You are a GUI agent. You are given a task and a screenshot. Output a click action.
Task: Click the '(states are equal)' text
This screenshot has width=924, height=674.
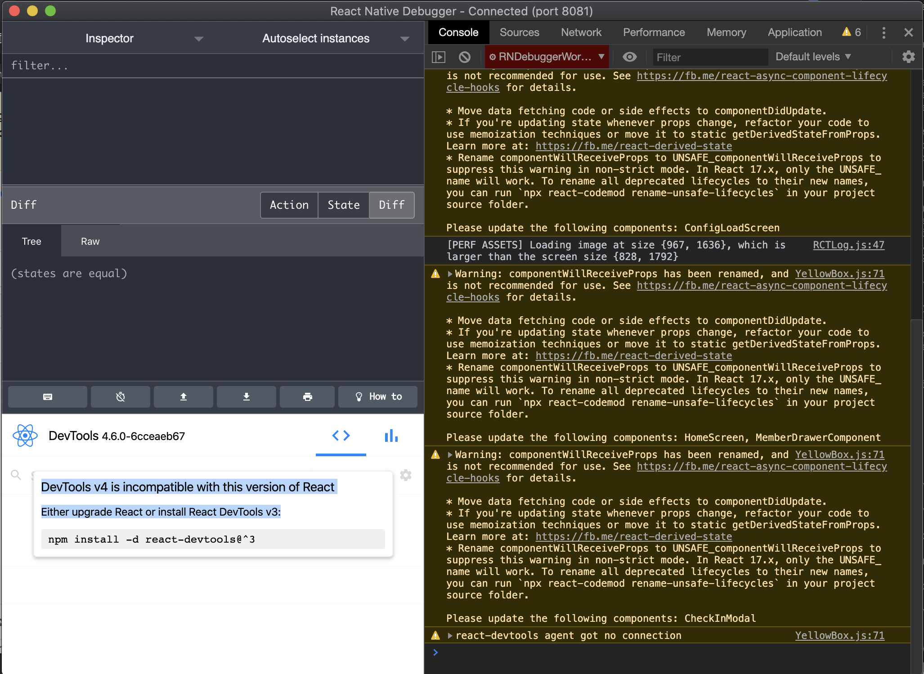tap(69, 274)
